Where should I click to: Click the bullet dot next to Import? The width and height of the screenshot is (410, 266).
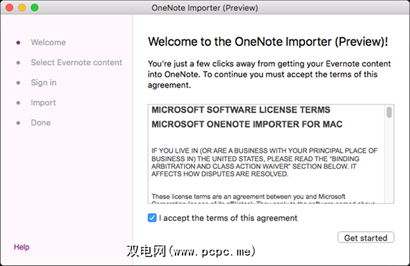19,102
